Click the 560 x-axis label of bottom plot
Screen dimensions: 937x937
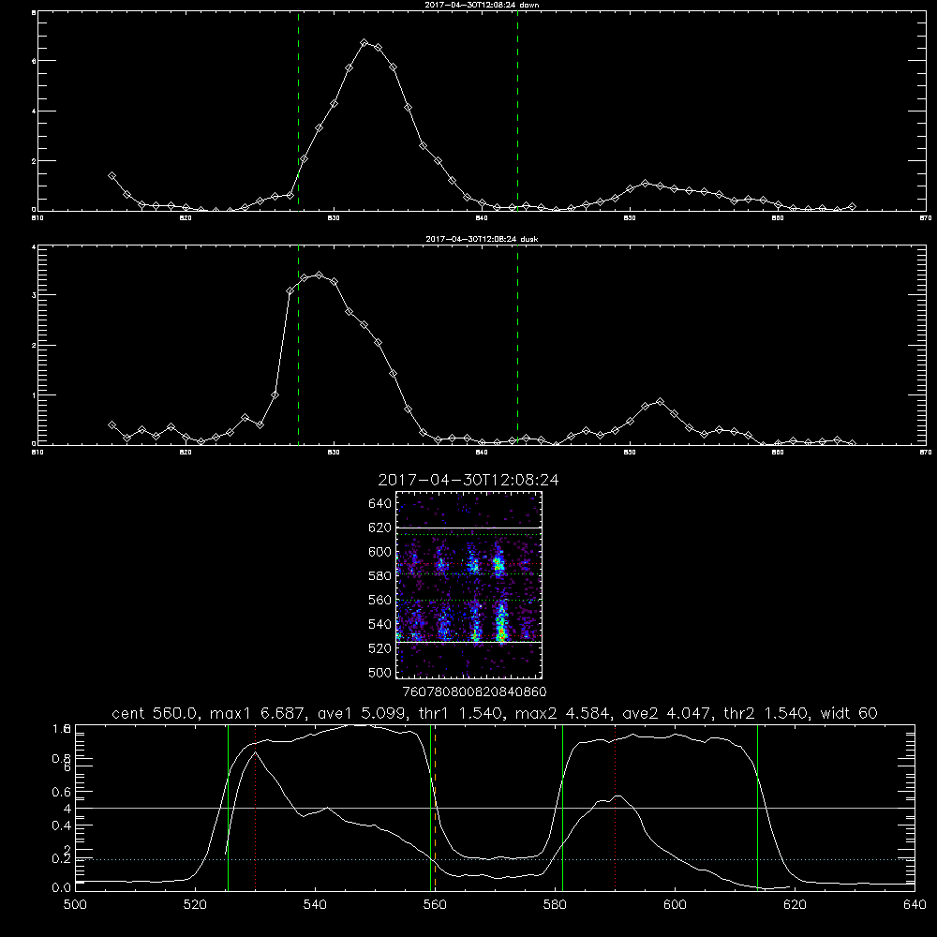[x=435, y=905]
